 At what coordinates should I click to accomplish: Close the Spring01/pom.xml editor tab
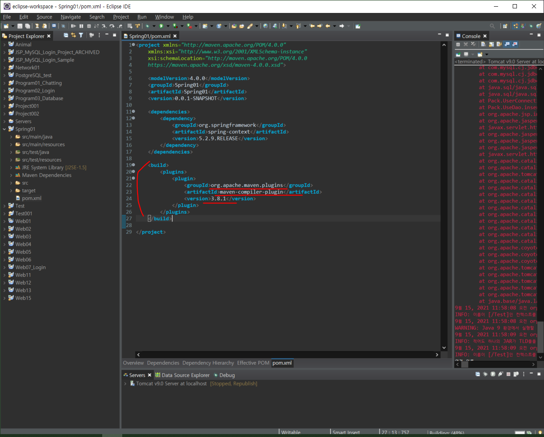pyautogui.click(x=175, y=36)
